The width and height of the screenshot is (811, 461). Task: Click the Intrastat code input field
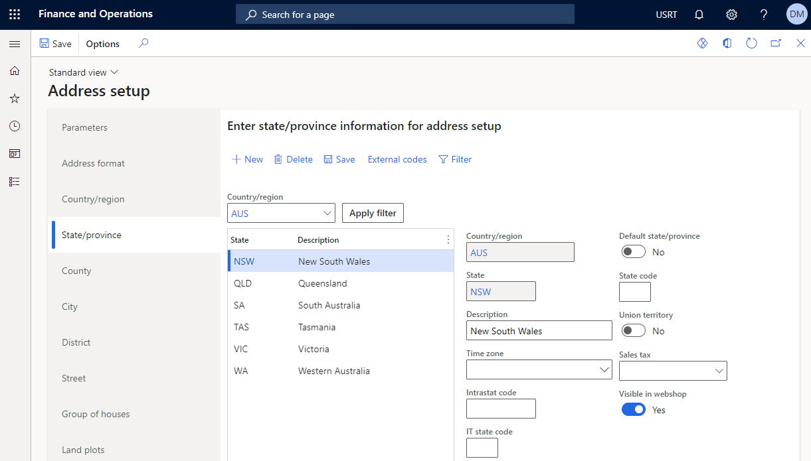(501, 409)
